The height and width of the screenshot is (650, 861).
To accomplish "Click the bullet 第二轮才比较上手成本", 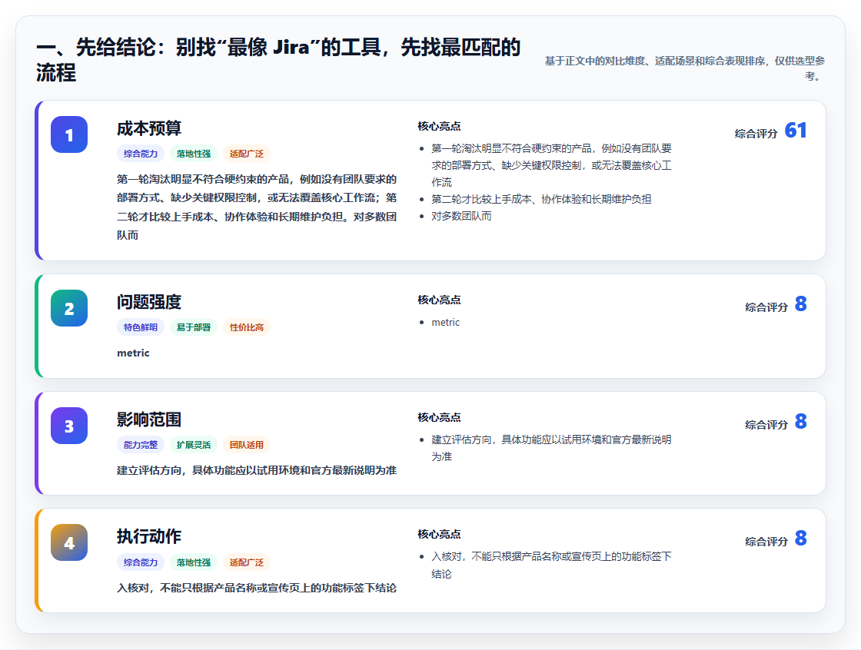I will 541,199.
